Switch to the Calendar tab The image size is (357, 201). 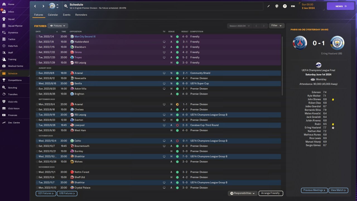[53, 15]
